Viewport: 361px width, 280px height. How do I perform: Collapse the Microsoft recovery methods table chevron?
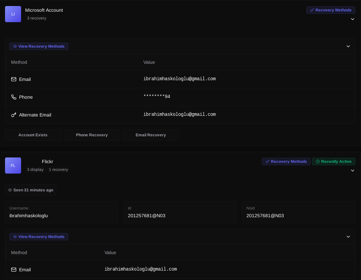pos(348,46)
